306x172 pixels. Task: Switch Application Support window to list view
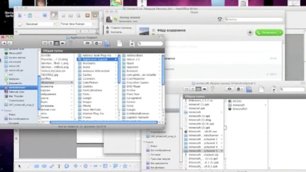point(51,43)
